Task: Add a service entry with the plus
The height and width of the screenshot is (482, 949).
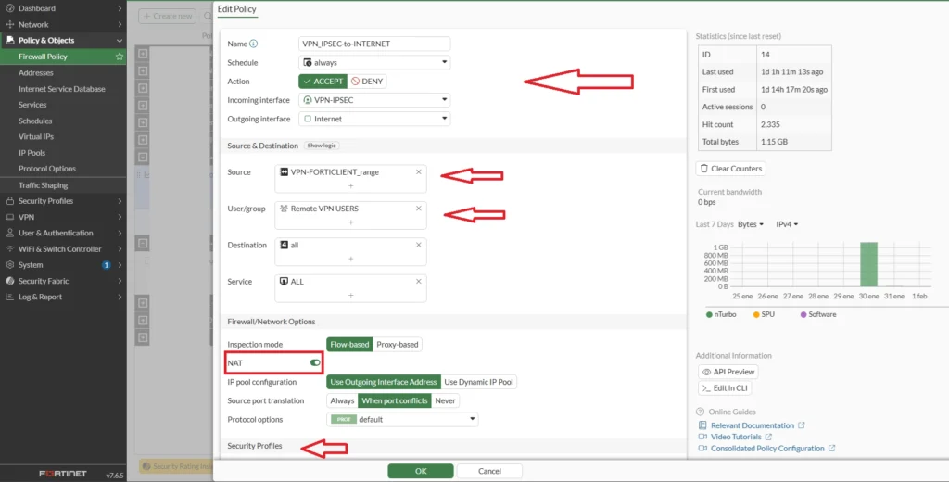Action: coord(350,296)
